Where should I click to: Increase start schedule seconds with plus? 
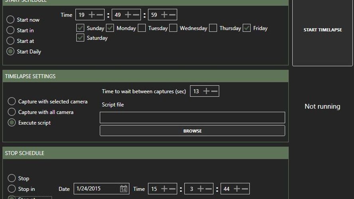[x=164, y=15]
